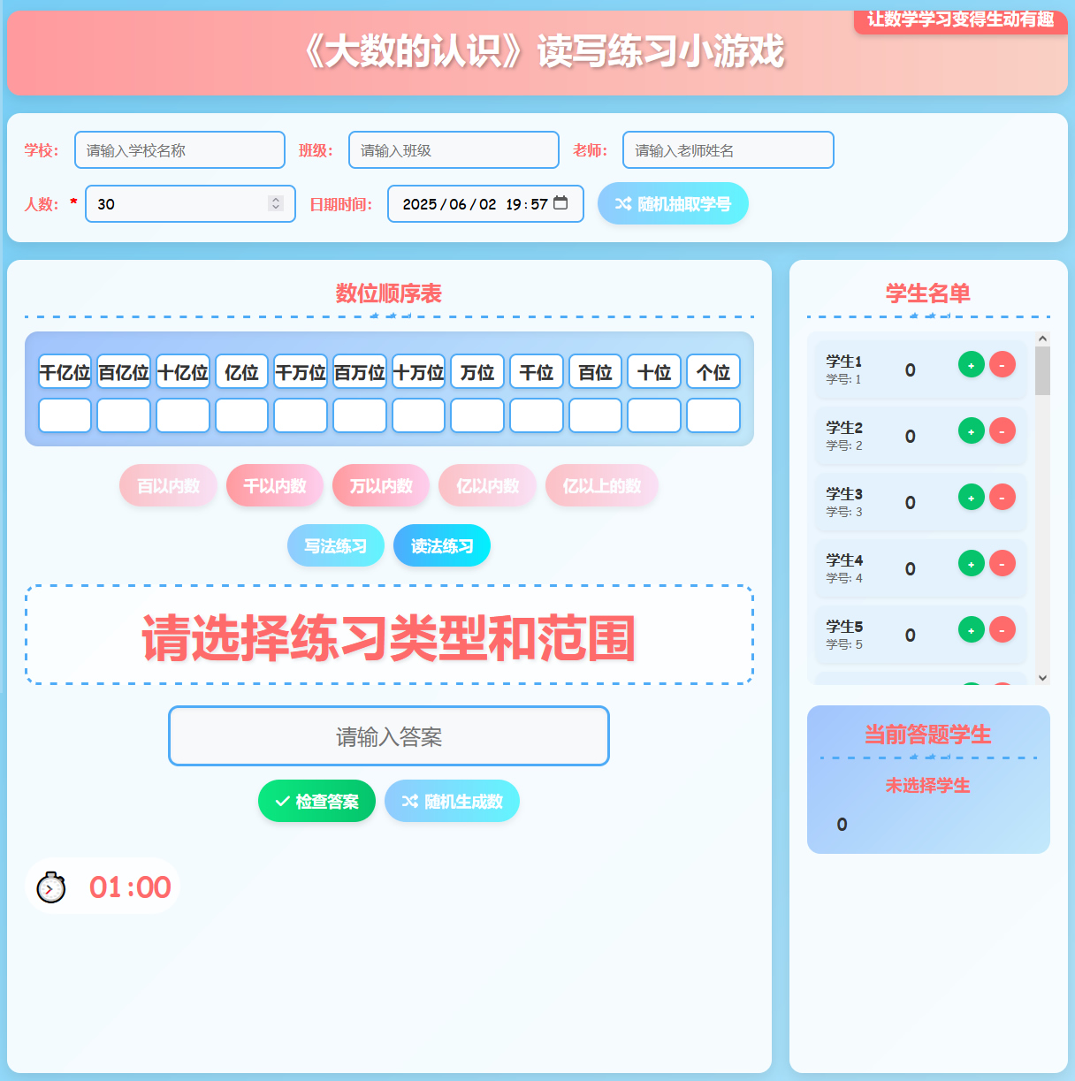Add a point to 学生4
Image resolution: width=1075 pixels, height=1081 pixels.
pyautogui.click(x=971, y=563)
